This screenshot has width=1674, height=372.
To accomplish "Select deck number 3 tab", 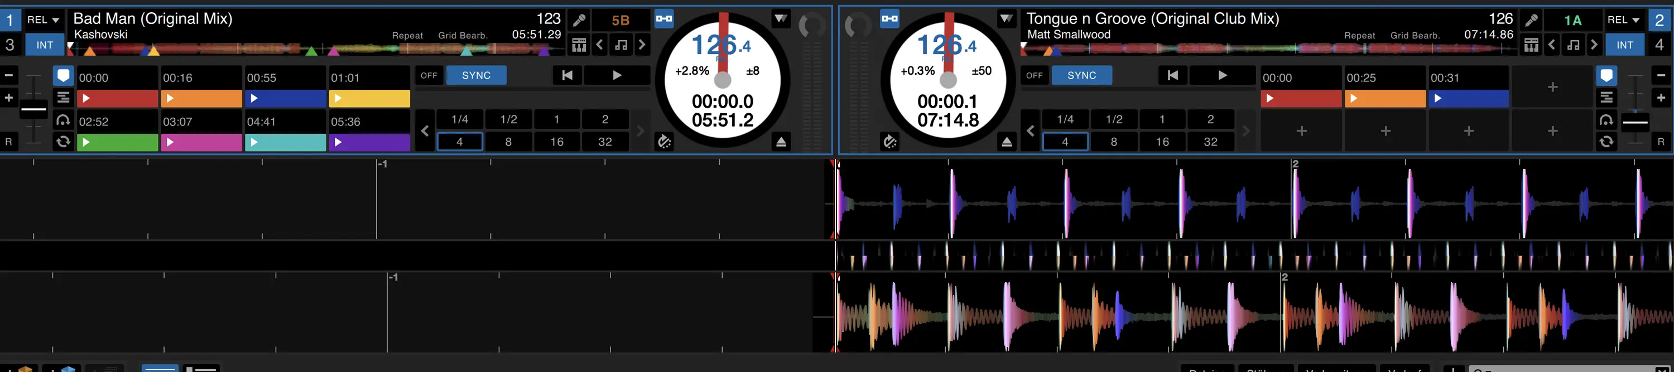I will pyautogui.click(x=9, y=45).
